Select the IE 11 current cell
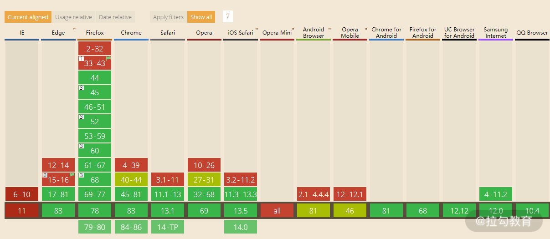Image resolution: width=550 pixels, height=239 pixels. coord(22,211)
